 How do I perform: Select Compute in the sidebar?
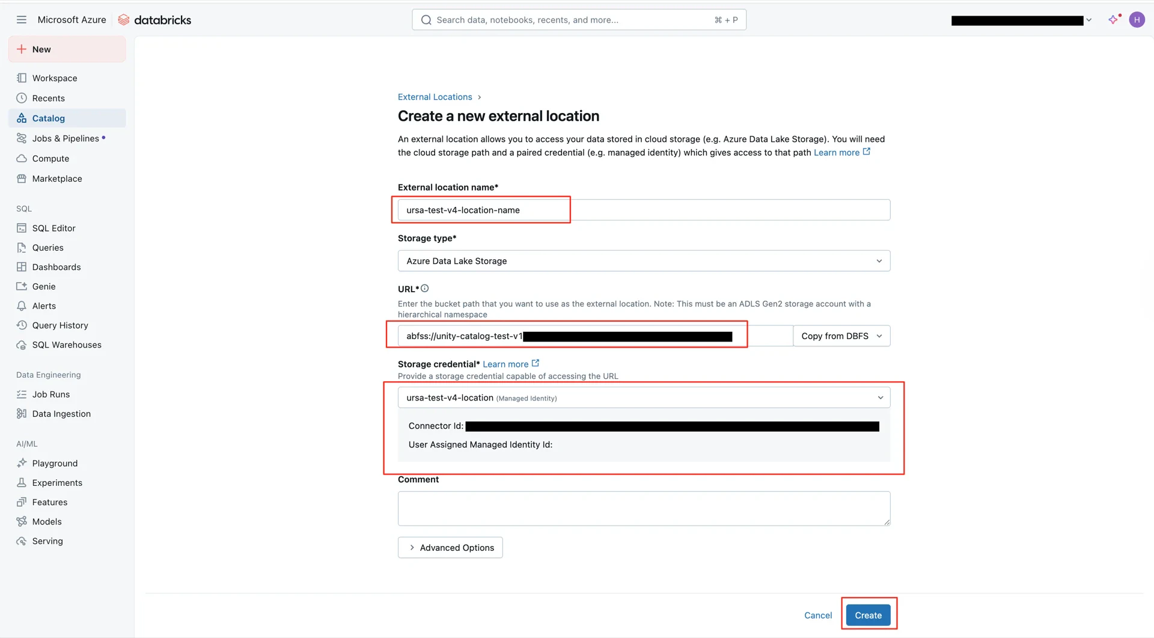point(67,159)
